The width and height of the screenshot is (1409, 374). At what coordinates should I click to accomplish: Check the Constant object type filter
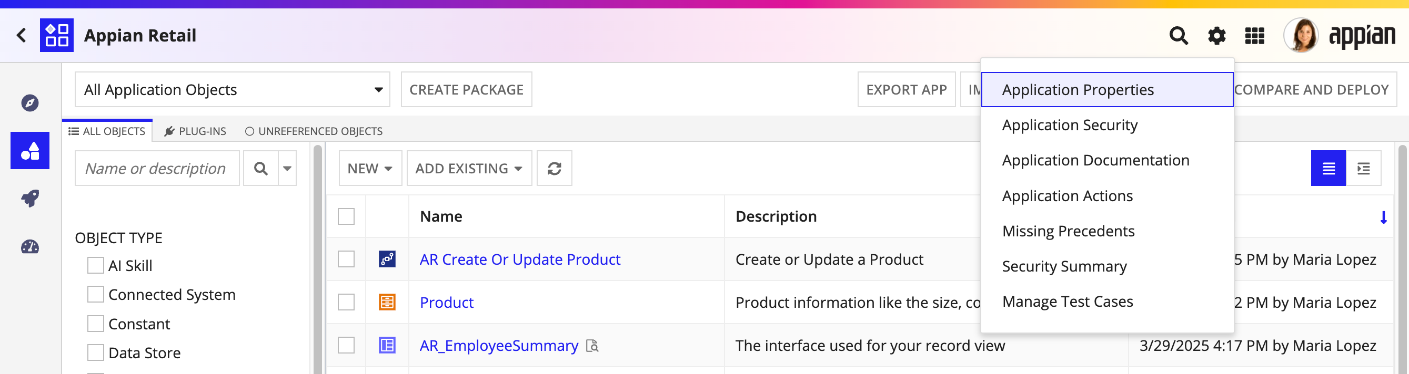pyautogui.click(x=96, y=324)
